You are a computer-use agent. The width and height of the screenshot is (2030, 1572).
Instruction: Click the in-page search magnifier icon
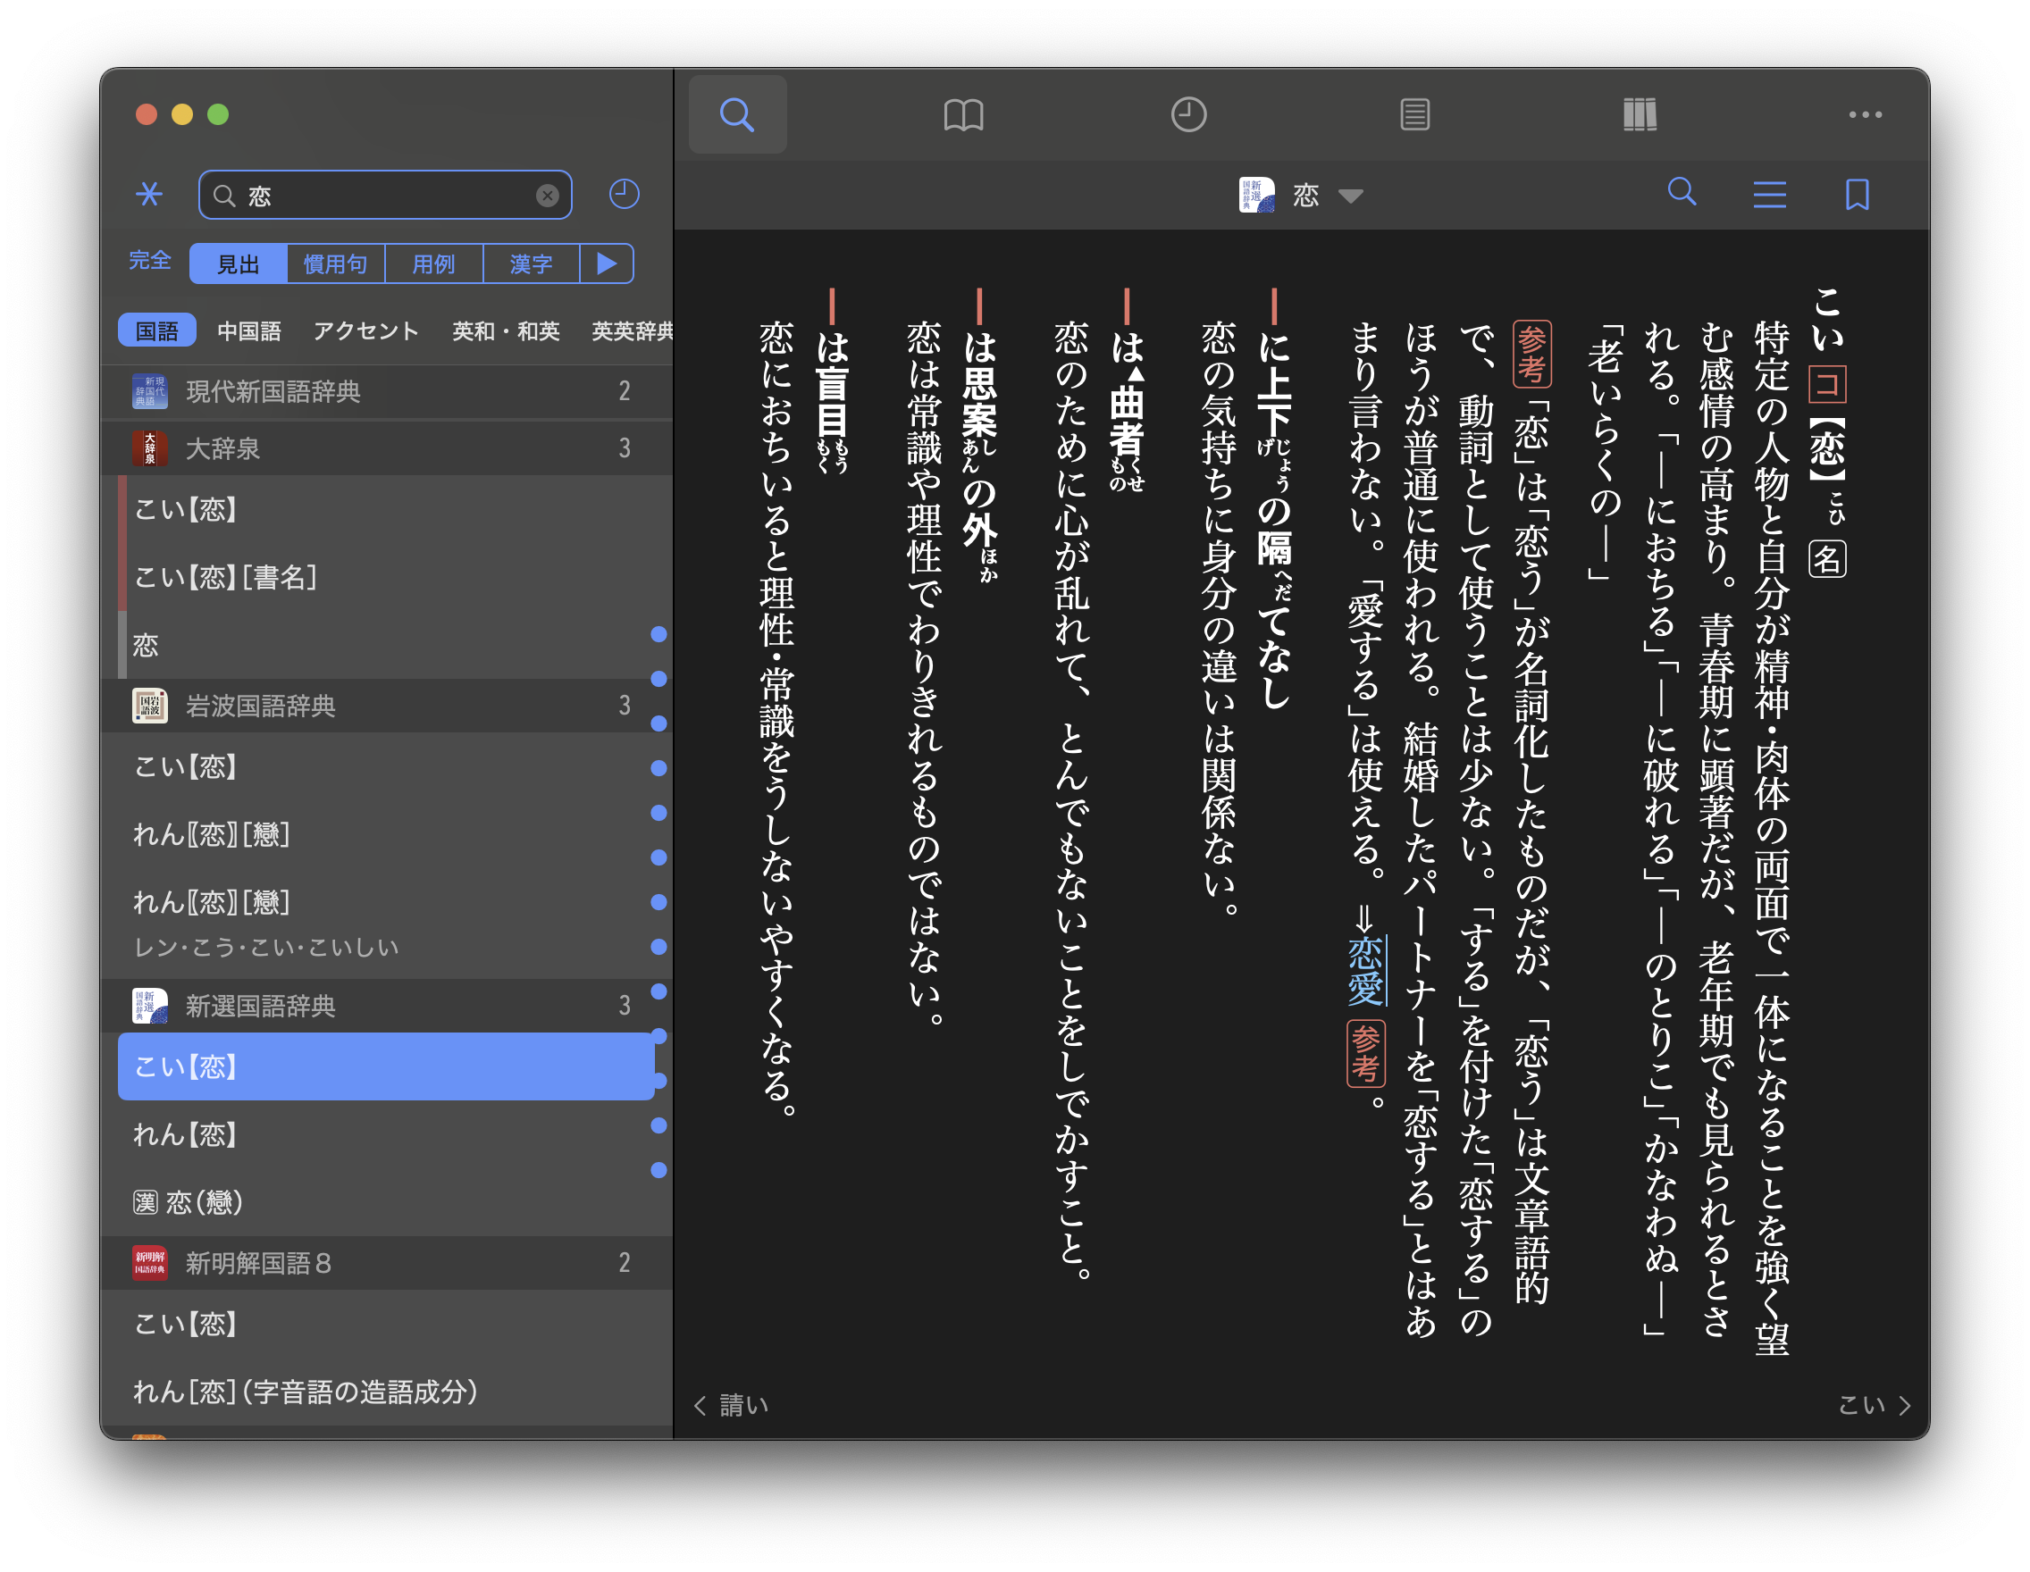(x=1682, y=192)
